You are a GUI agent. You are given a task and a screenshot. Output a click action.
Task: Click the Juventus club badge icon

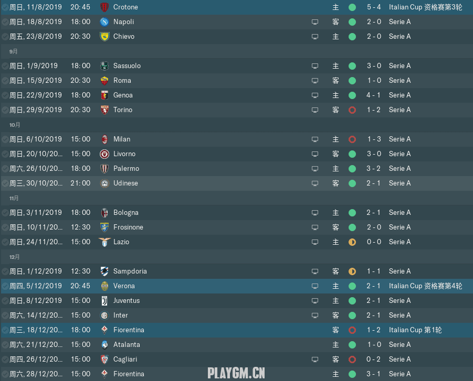pyautogui.click(x=104, y=301)
